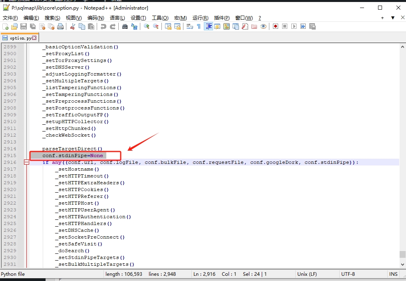Select the option.py tab
The width and height of the screenshot is (406, 281).
tap(20, 38)
